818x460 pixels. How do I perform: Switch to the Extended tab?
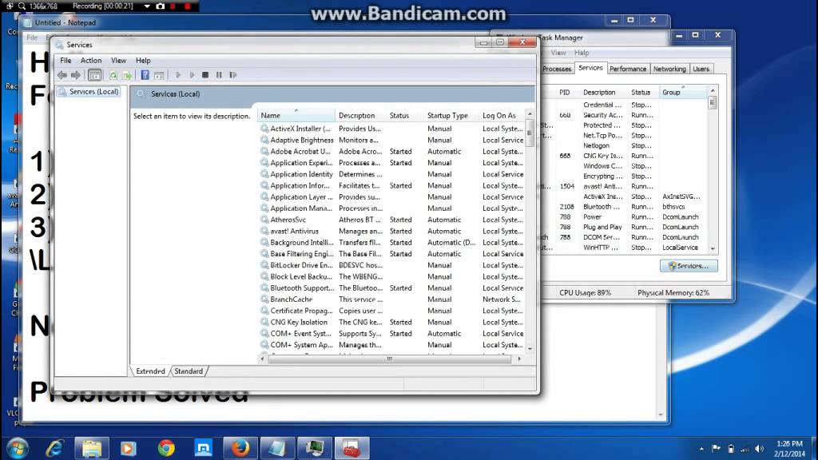point(150,371)
